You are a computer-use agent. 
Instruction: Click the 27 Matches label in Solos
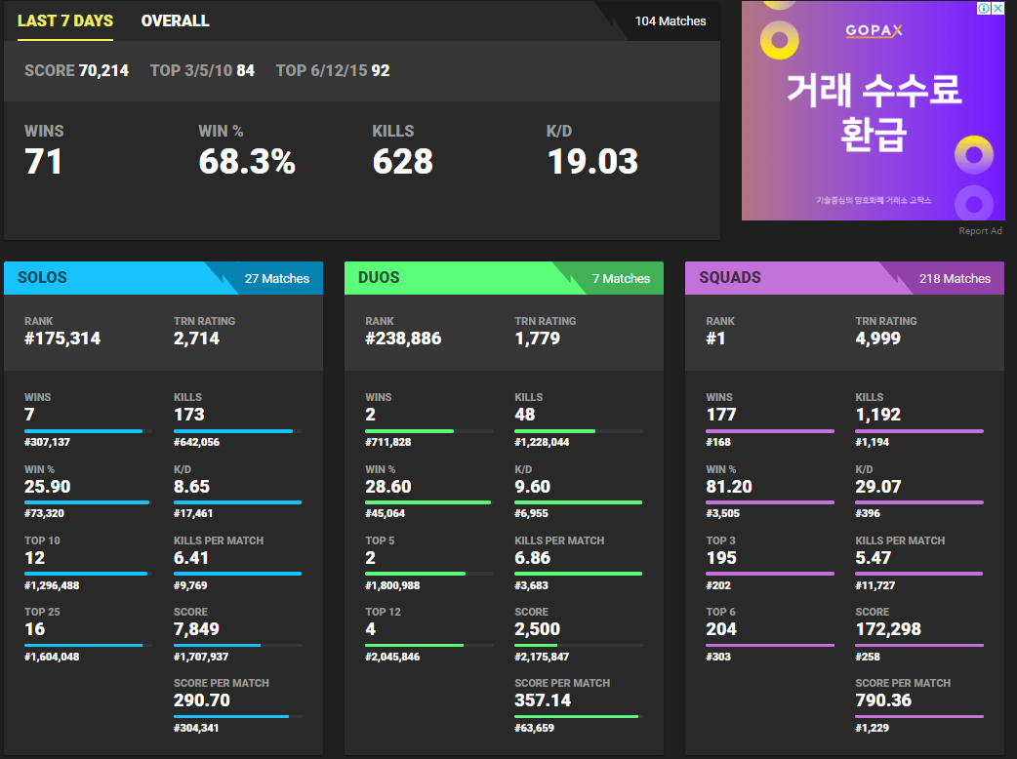[277, 279]
